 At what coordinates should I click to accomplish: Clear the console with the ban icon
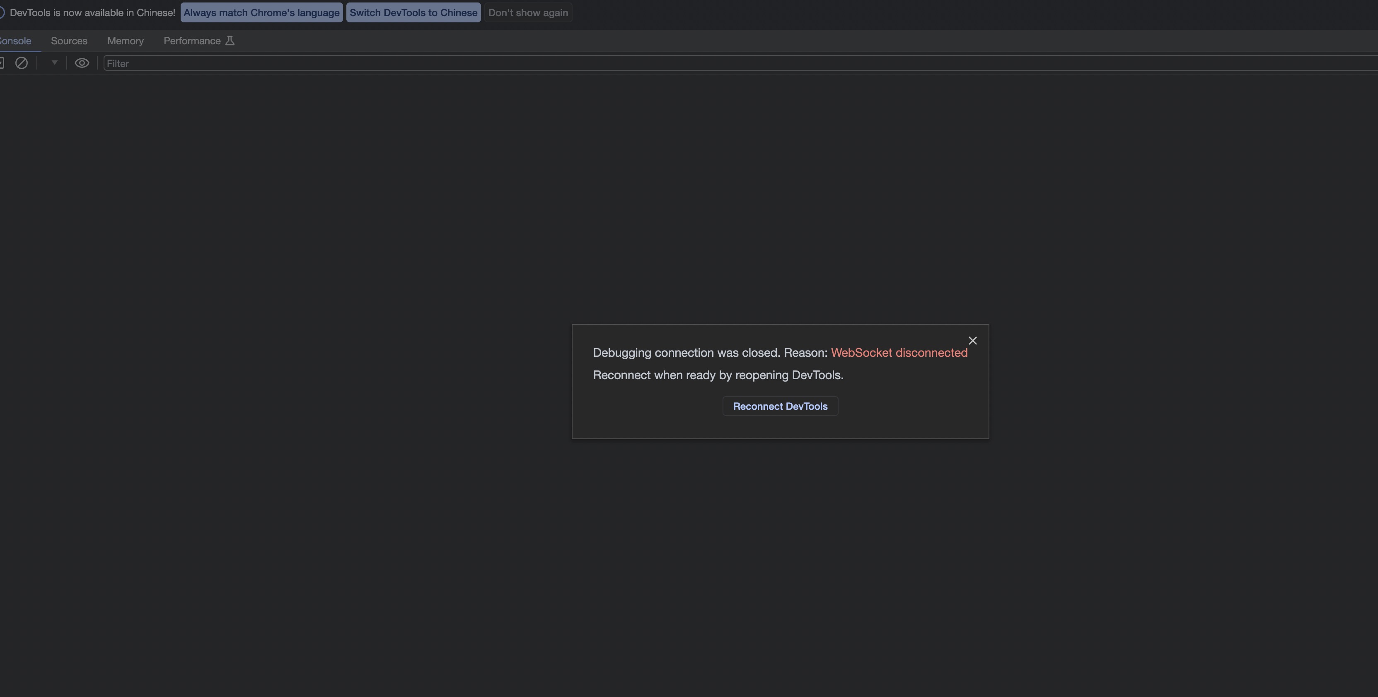click(x=22, y=63)
